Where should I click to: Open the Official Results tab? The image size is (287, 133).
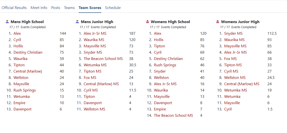[x=14, y=8]
